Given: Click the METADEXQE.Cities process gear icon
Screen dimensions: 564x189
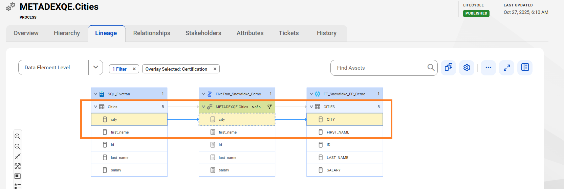Looking at the screenshot, I should point(210,107).
